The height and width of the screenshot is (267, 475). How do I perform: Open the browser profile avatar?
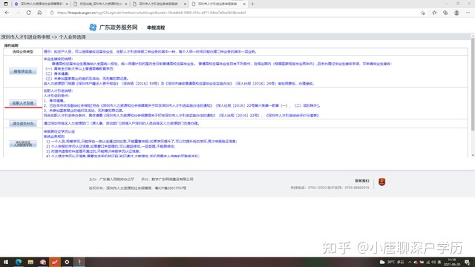[456, 13]
